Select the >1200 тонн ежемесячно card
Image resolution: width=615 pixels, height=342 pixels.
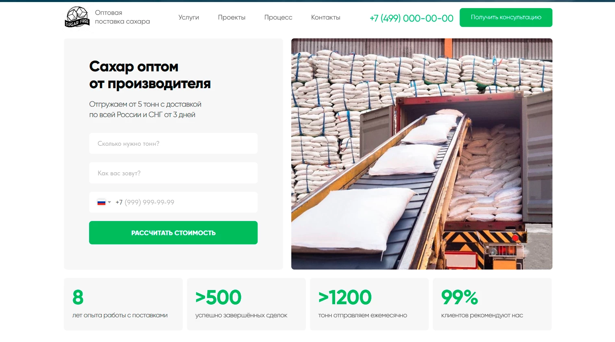pyautogui.click(x=369, y=304)
